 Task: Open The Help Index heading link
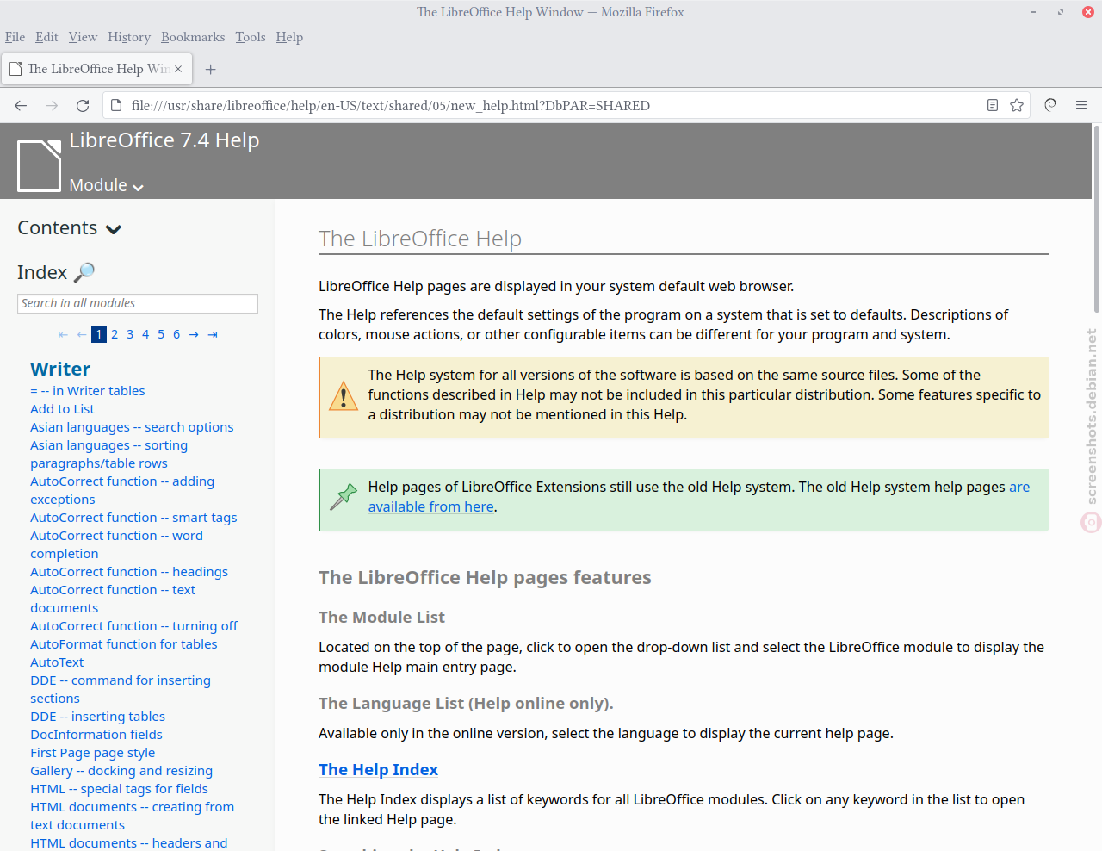point(378,770)
